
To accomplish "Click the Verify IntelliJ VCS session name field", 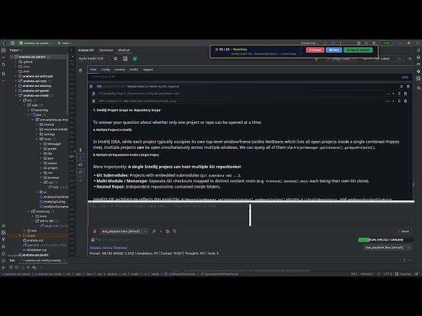I will 93,59.
